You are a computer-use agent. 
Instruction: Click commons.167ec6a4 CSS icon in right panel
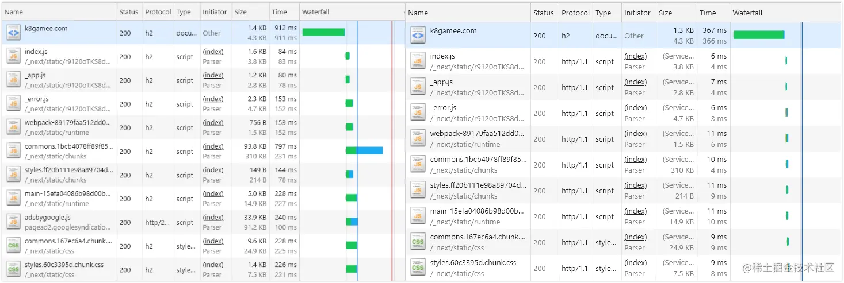pos(418,242)
